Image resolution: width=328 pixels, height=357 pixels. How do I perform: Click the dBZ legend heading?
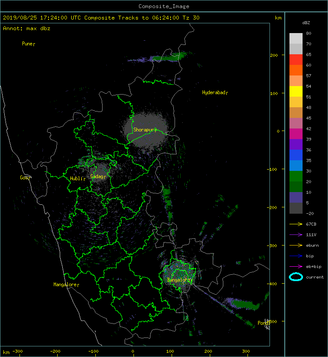[x=306, y=23]
